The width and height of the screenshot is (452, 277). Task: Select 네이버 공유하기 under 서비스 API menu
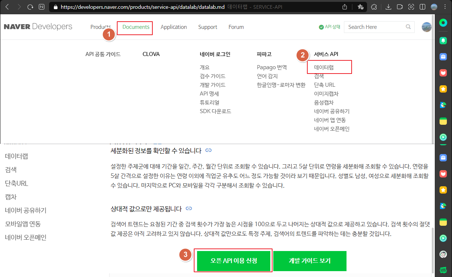(x=332, y=111)
